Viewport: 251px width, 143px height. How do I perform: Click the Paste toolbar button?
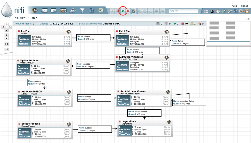144,11
